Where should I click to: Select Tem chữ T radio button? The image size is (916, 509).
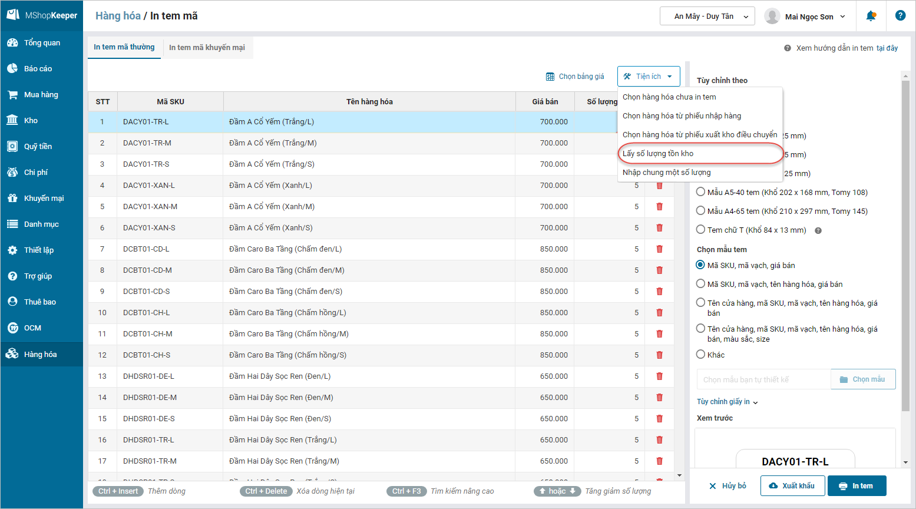(x=701, y=230)
